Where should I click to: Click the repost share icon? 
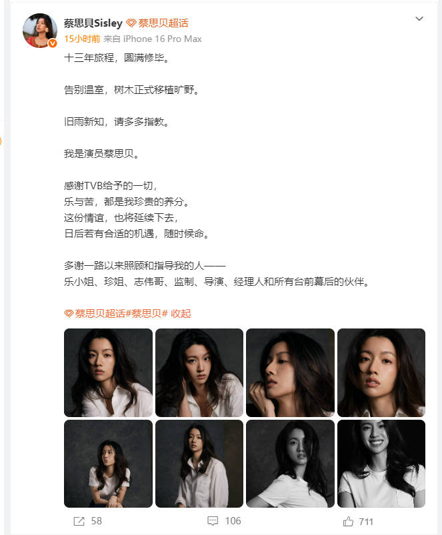[x=79, y=521]
